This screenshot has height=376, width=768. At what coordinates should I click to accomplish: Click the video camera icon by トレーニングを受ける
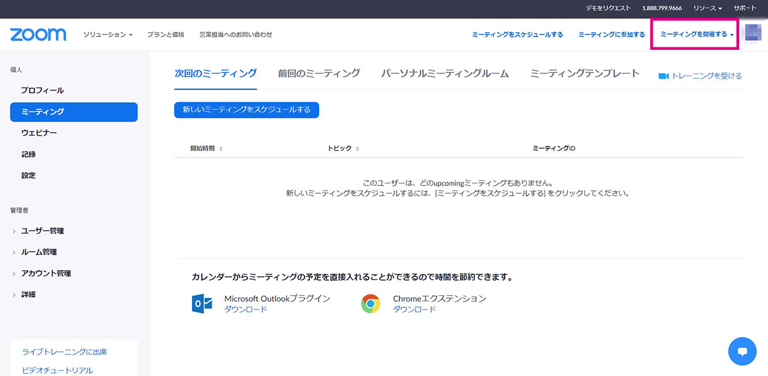click(x=664, y=76)
